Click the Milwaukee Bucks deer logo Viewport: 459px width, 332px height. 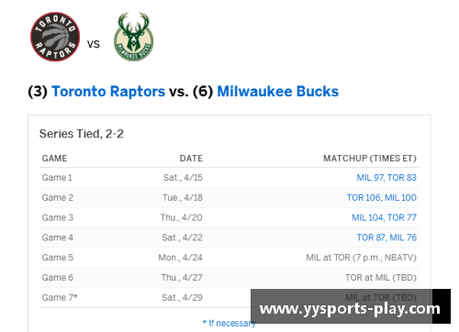point(134,37)
